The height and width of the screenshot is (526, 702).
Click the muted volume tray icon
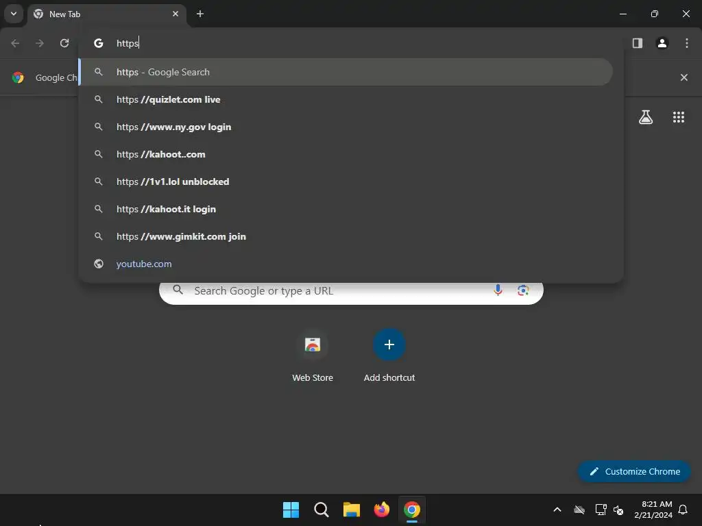point(618,510)
